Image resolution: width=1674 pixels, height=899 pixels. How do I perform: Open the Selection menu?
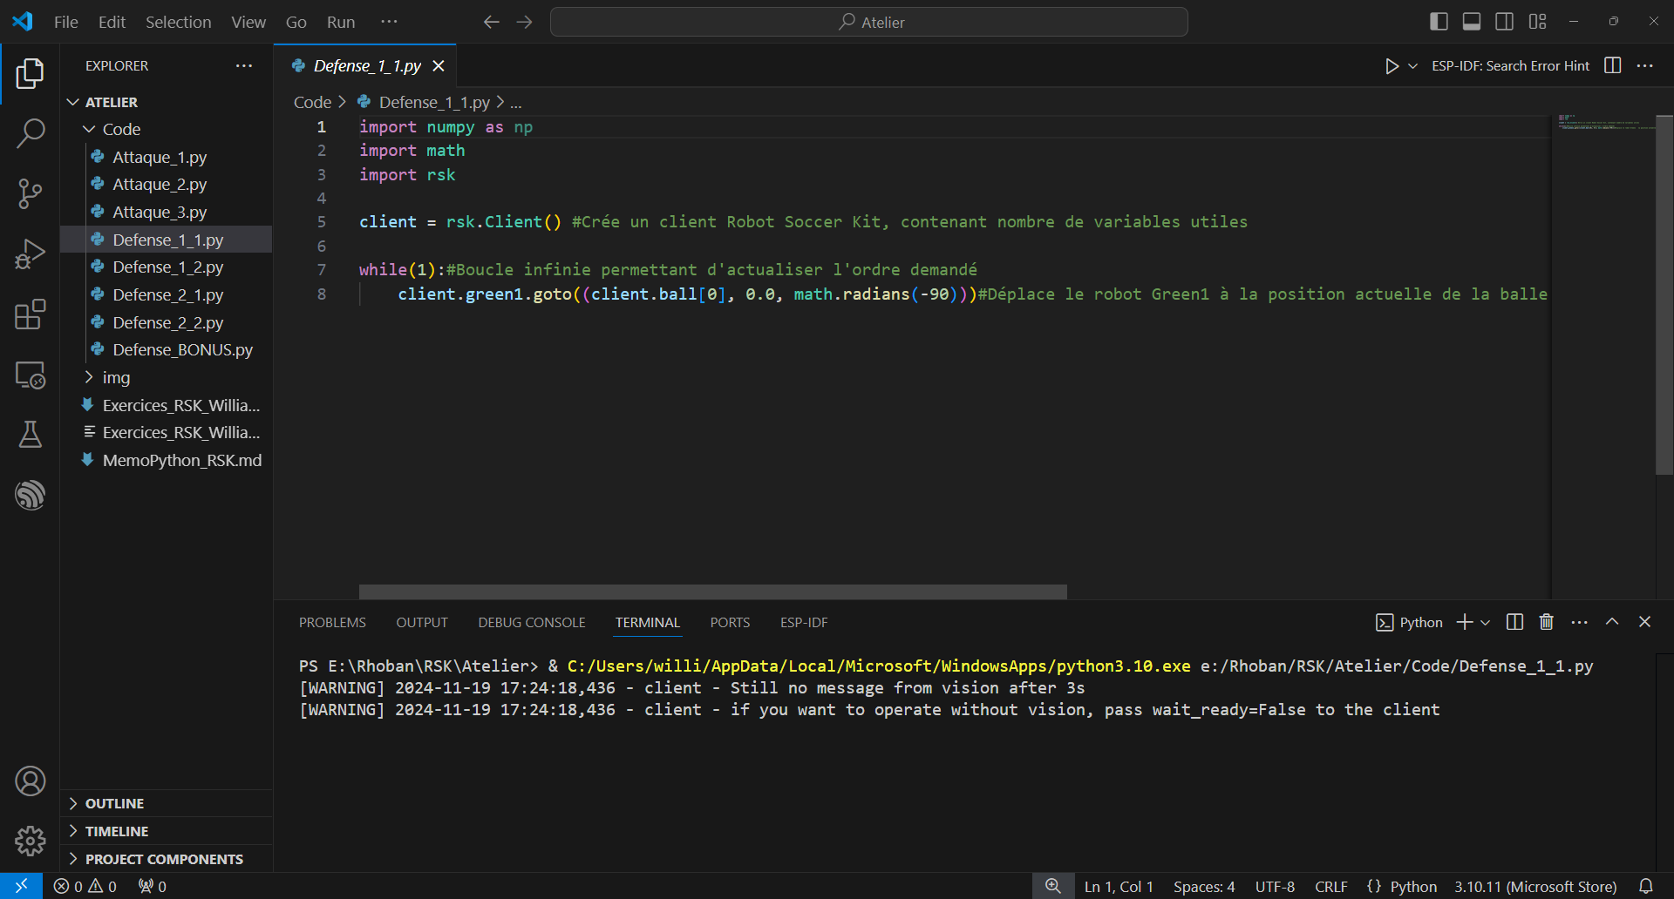tap(178, 22)
